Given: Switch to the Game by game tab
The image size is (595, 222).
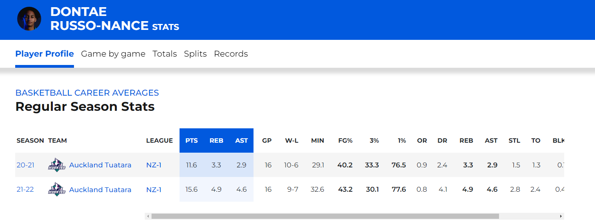Looking at the screenshot, I should [x=113, y=54].
